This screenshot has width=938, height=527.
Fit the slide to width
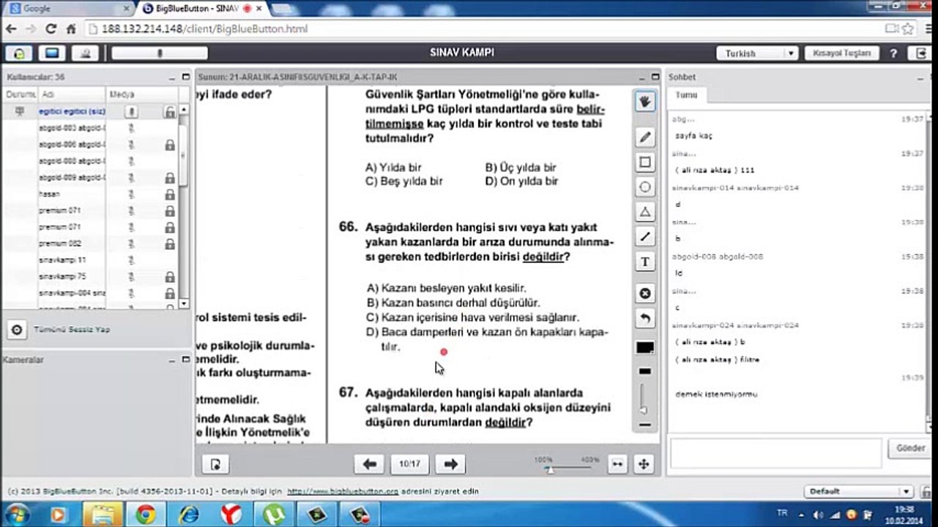click(x=617, y=464)
